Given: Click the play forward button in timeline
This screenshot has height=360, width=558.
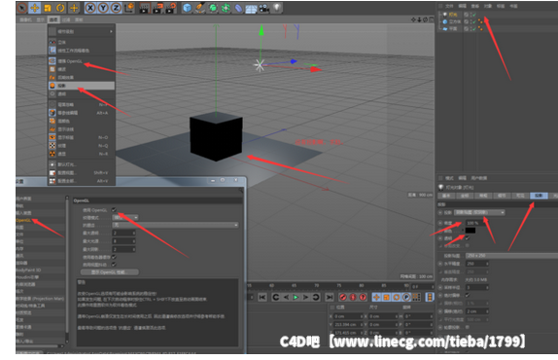Looking at the screenshot, I should (296, 297).
